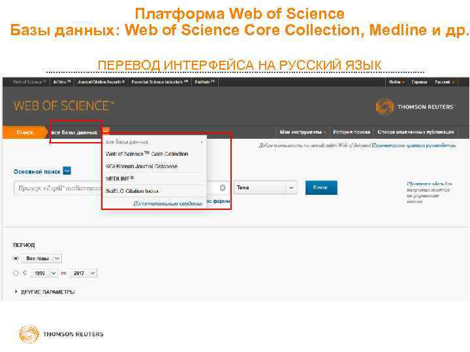Select the year range С radio button
The width and height of the screenshot is (470, 352).
click(16, 273)
